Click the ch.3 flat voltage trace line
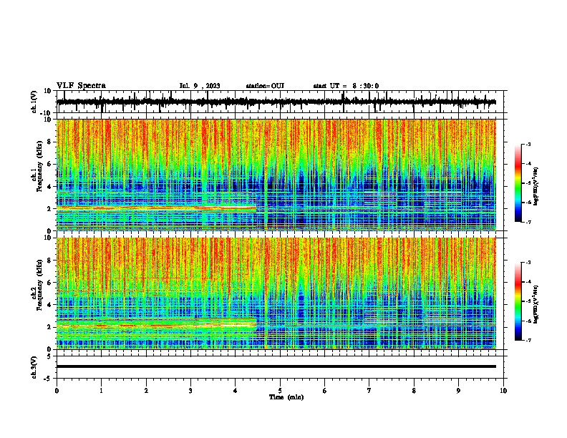Screen dimensions: 567x438 [276, 366]
